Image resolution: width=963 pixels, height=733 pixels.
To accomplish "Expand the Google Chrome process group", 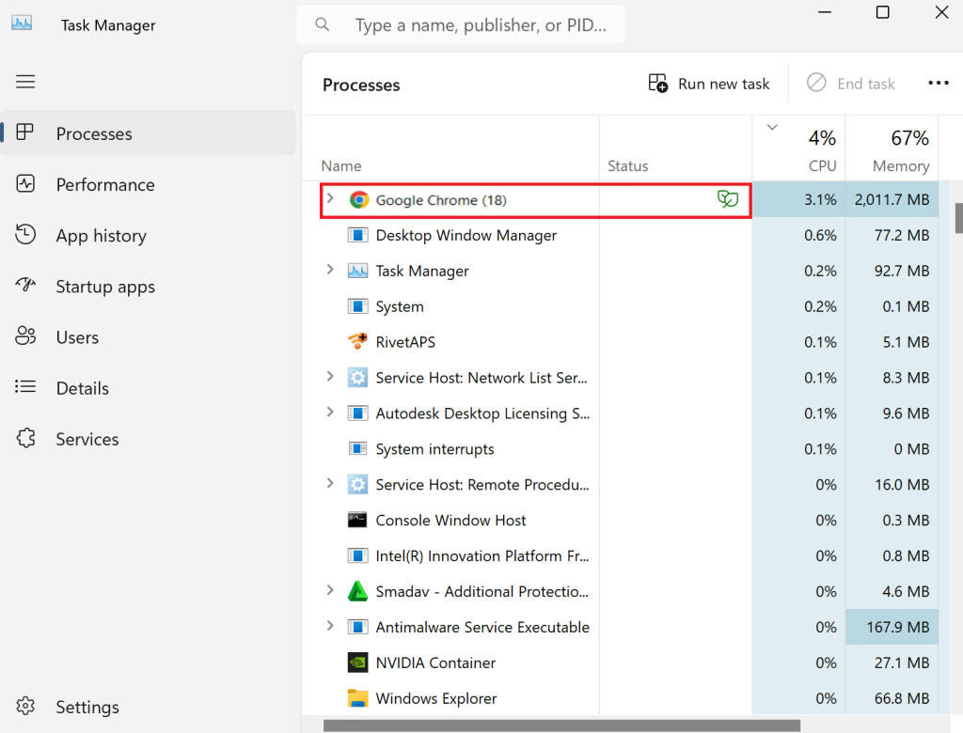I will point(330,199).
